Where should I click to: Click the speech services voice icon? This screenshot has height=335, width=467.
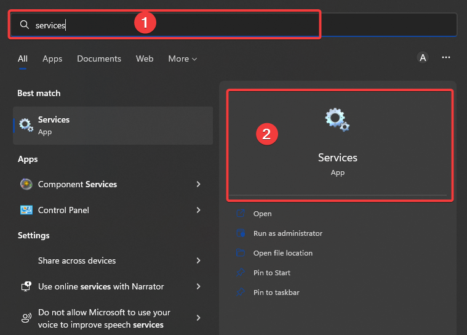26,318
